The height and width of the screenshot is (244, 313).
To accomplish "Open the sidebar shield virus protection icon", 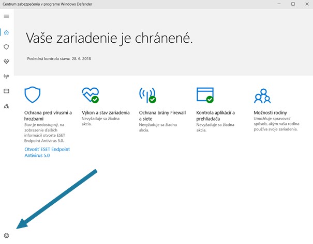I will (x=6, y=47).
